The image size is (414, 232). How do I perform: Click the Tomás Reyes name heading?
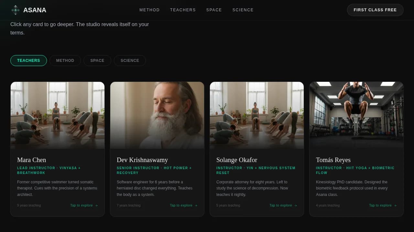coord(333,160)
